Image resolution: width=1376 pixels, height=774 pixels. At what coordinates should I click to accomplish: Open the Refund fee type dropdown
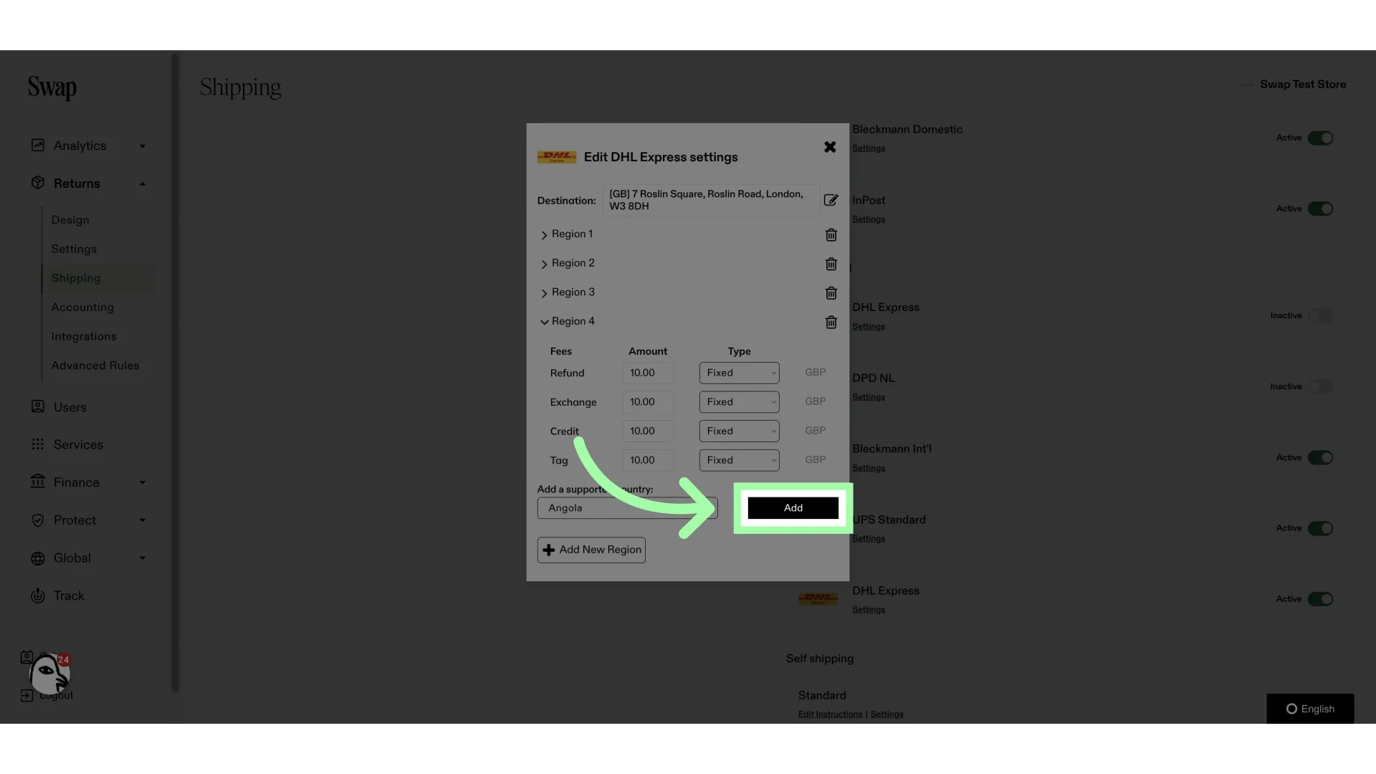tap(739, 373)
